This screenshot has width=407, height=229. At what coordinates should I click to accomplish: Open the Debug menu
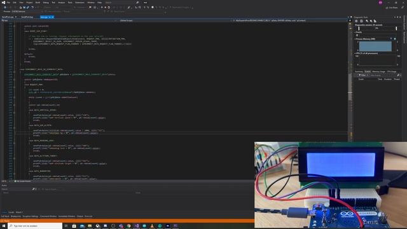tap(46, 3)
